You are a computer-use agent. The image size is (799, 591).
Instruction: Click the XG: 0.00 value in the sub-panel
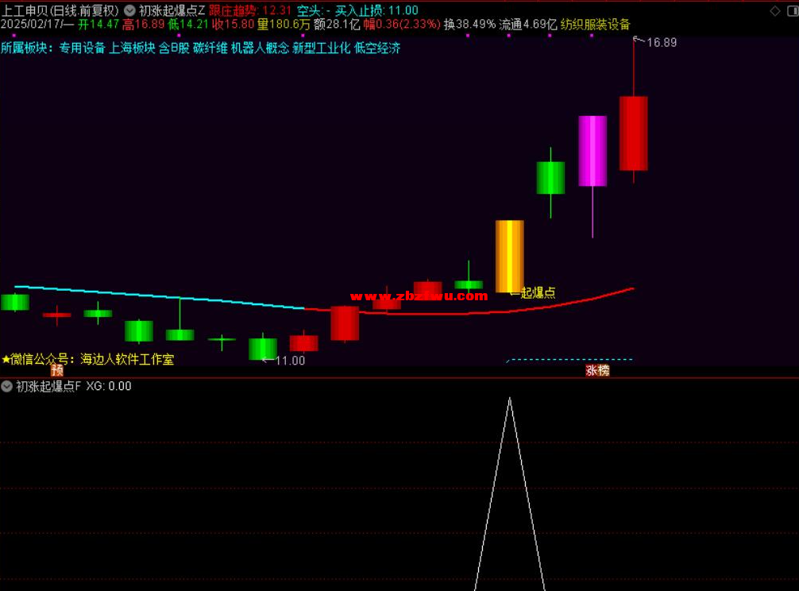tap(109, 386)
